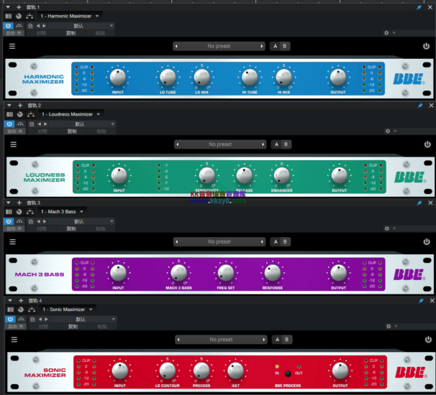
Task: Bypass Harmonic Maximizer with blue activate button
Action: click(x=8, y=26)
